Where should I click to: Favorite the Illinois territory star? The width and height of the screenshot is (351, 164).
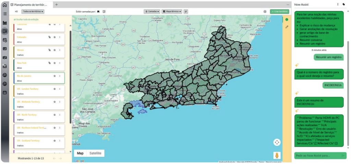pos(55,50)
